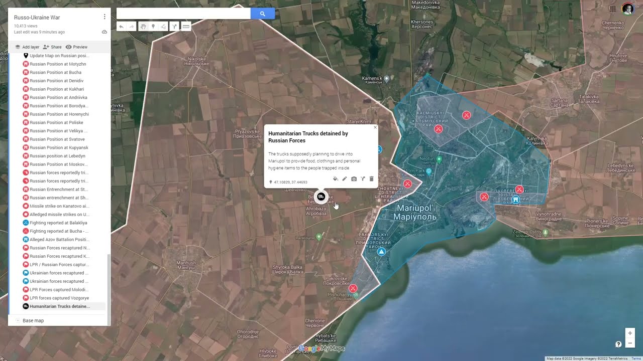The width and height of the screenshot is (643, 361).
Task: Open the Russo-Ukraine War map options menu
Action: coord(104,17)
